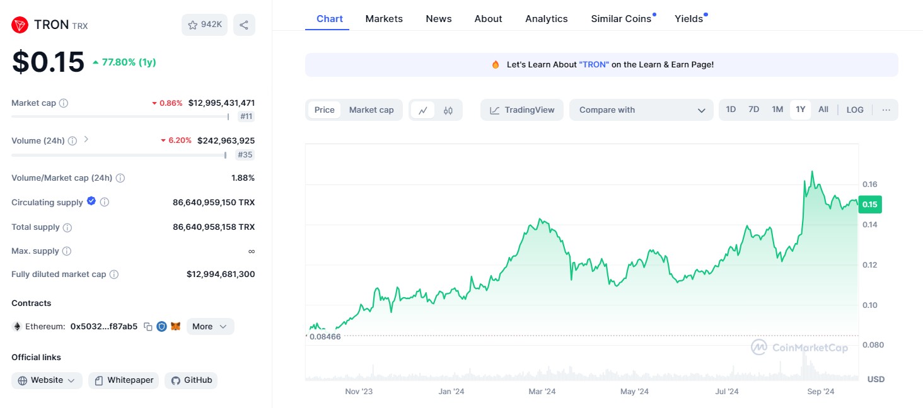
Task: Toggle LOG scale on chart
Action: click(x=855, y=110)
